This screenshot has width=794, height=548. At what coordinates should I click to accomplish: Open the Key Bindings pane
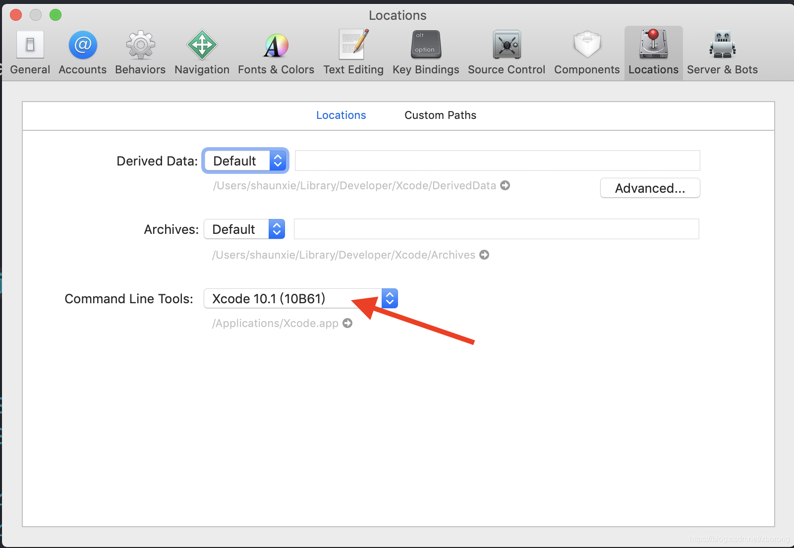click(x=426, y=53)
